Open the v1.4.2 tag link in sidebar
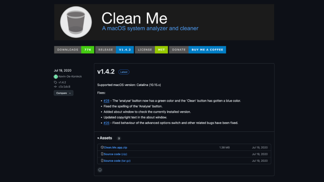Image resolution: width=324 pixels, height=182 pixels. pyautogui.click(x=62, y=82)
